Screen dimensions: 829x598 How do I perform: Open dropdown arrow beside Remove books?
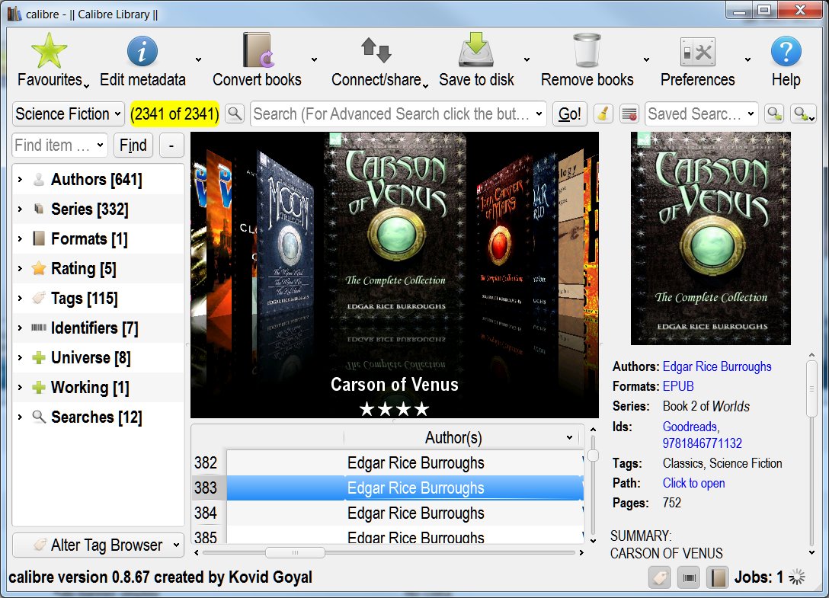click(646, 59)
